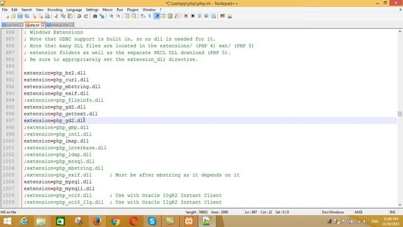
Task: Open the Edit menu
Action: tap(14, 9)
